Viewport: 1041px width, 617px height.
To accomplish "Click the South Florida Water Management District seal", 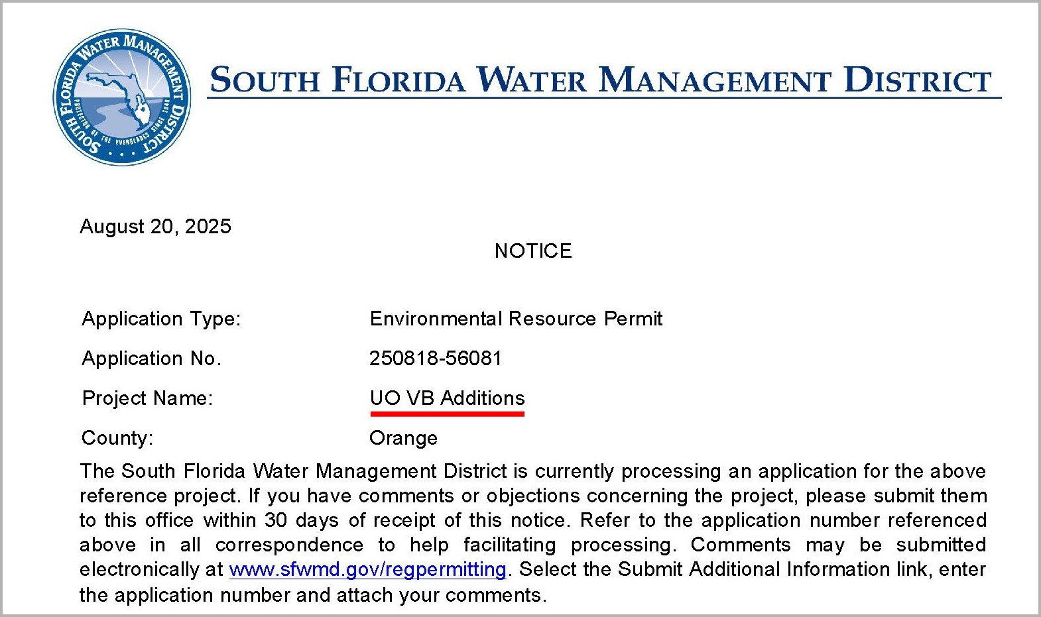I will pos(121,97).
